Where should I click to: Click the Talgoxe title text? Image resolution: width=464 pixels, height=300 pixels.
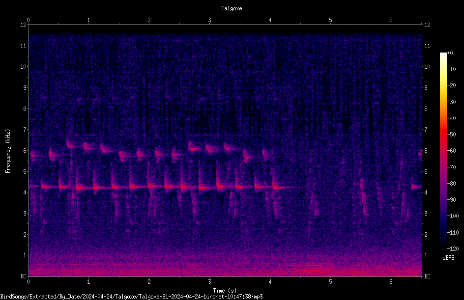(232, 8)
